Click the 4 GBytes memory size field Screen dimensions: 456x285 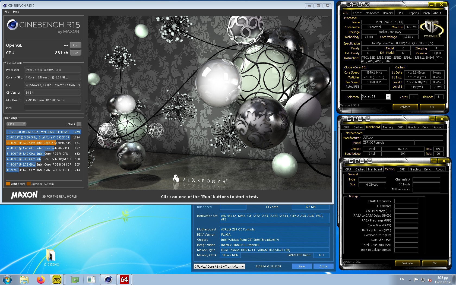[x=372, y=185]
